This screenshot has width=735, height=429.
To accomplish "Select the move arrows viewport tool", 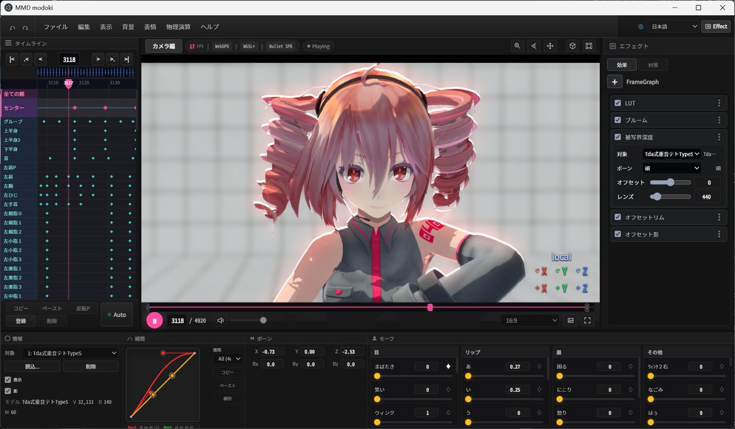I will tap(550, 46).
